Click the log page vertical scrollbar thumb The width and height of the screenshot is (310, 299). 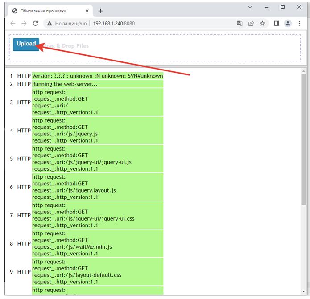(x=304, y=138)
